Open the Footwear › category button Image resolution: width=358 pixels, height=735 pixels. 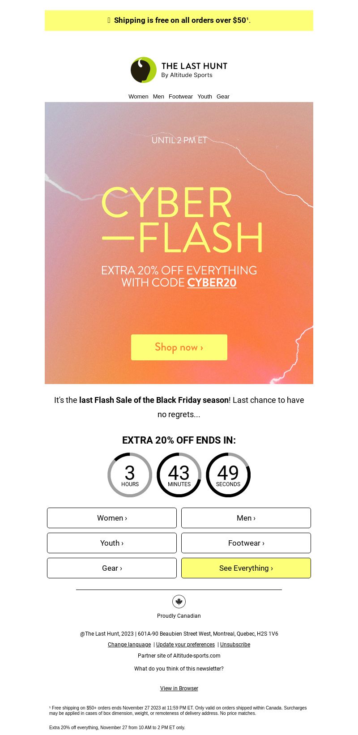click(246, 543)
